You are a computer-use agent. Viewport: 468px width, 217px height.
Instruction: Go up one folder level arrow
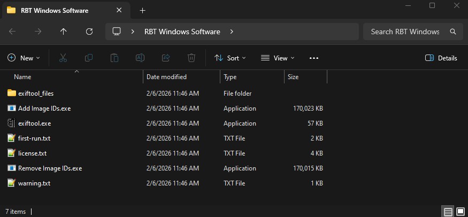pos(63,32)
